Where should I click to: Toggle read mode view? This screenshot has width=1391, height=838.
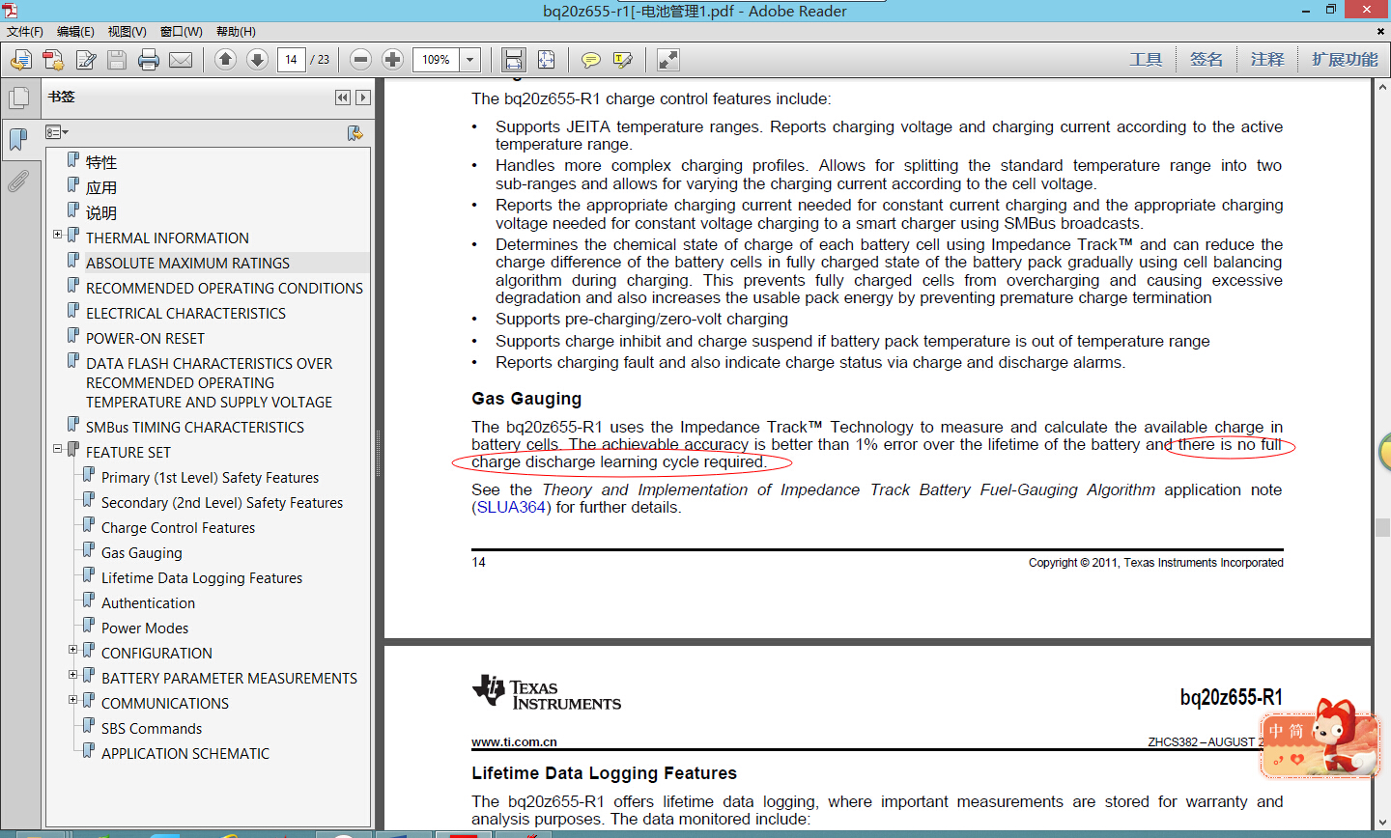pyautogui.click(x=667, y=60)
